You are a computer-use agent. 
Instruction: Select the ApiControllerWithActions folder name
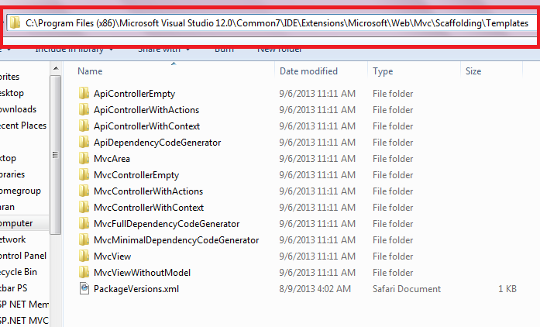click(146, 110)
